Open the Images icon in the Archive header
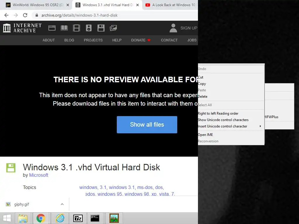 [x=113, y=28]
